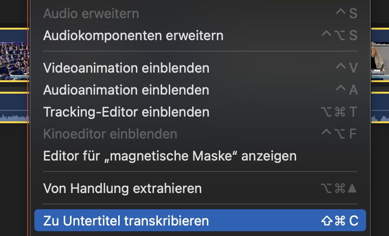The image size is (389, 236).
Task: Click empty timeline area above blonde woman clip
Action: click(380, 12)
